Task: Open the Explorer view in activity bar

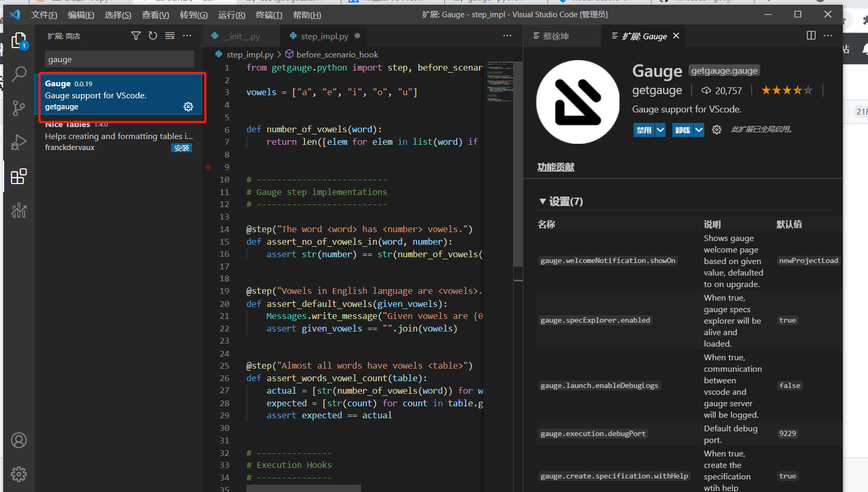Action: 19,40
